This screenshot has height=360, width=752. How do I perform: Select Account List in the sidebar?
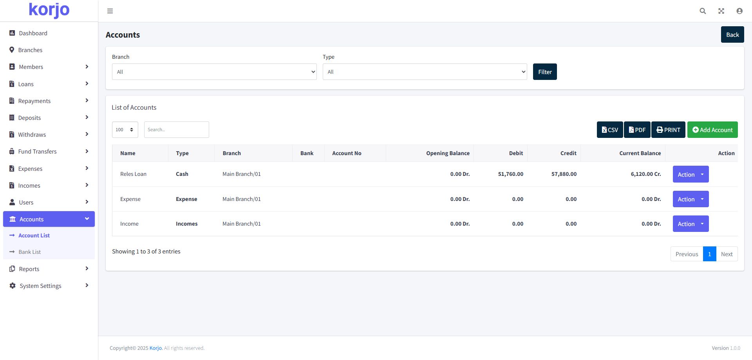pyautogui.click(x=34, y=235)
